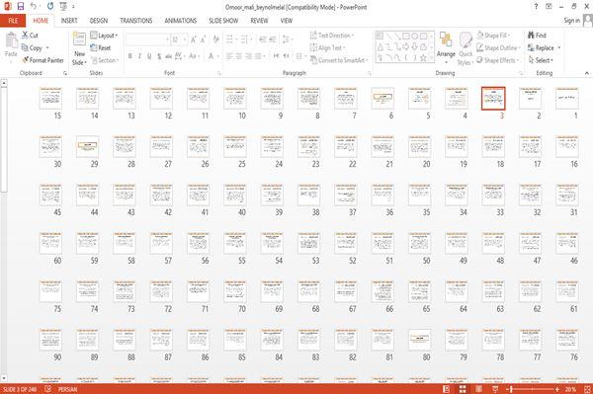Open the Select dropdown in Editing

542,60
